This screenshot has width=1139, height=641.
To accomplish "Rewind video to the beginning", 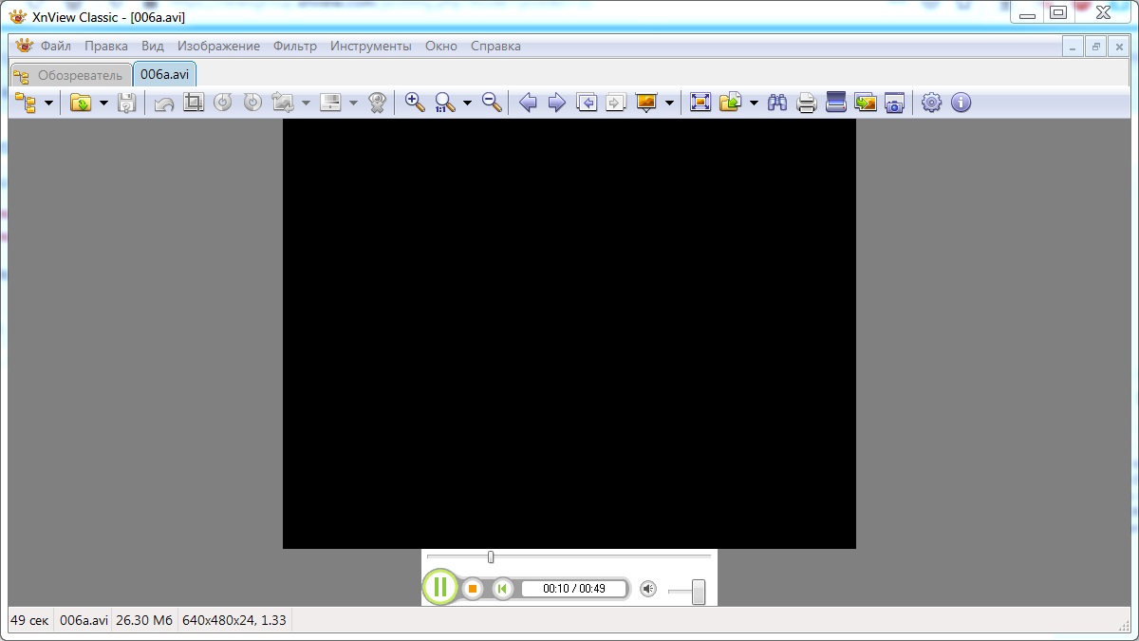I will click(x=503, y=589).
